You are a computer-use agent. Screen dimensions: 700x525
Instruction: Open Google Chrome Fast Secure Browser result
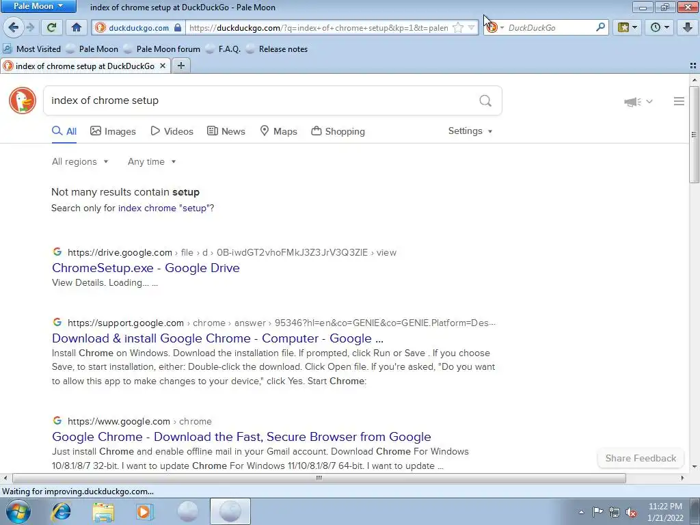pos(241,437)
